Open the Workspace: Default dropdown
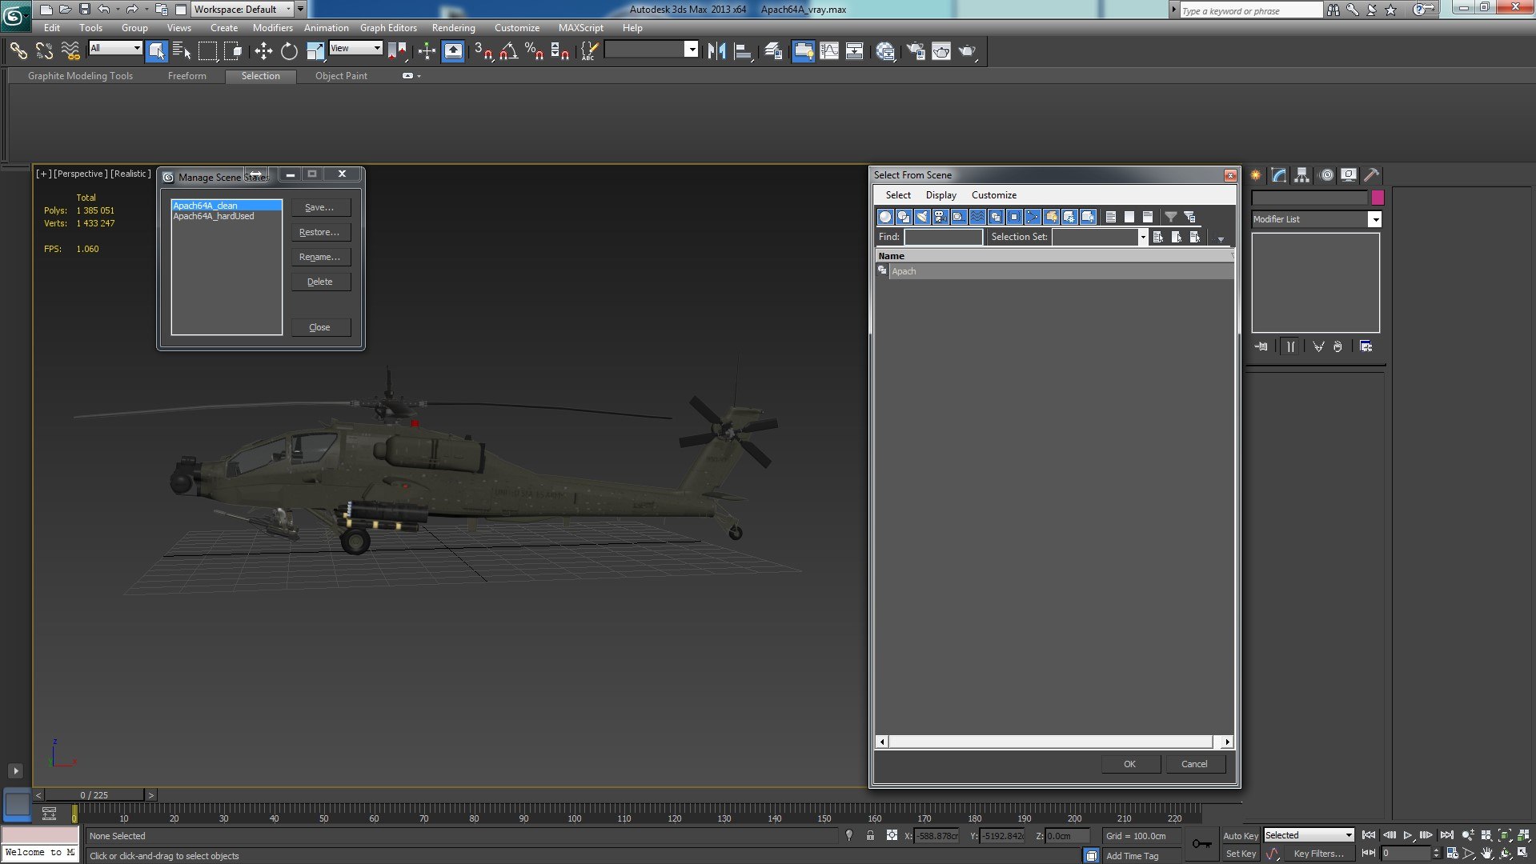Screen dimensions: 1536x864 coord(243,10)
